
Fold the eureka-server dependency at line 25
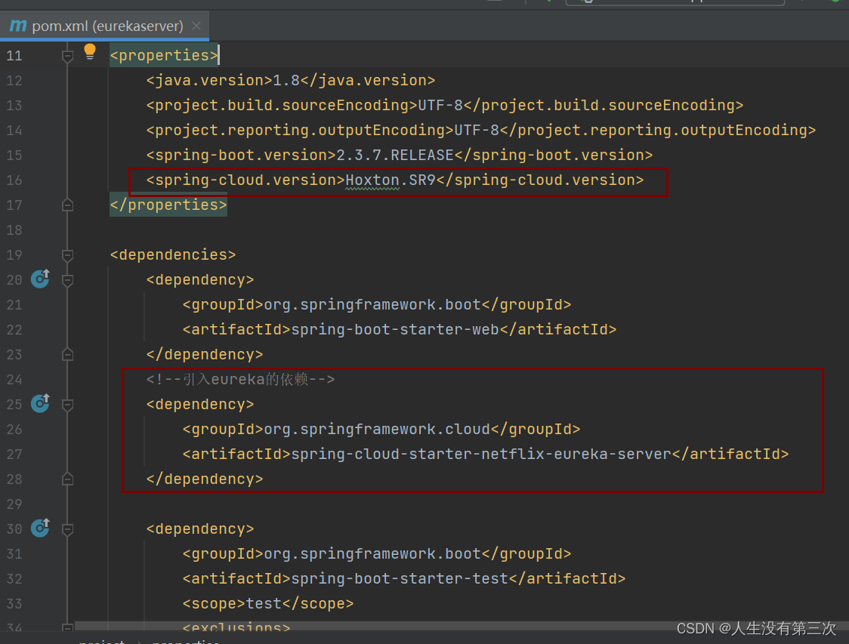point(68,404)
